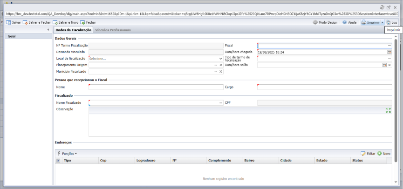The height and width of the screenshot is (189, 403).
Task: Click Salvar e Novo toolbar button
Action: [66, 23]
